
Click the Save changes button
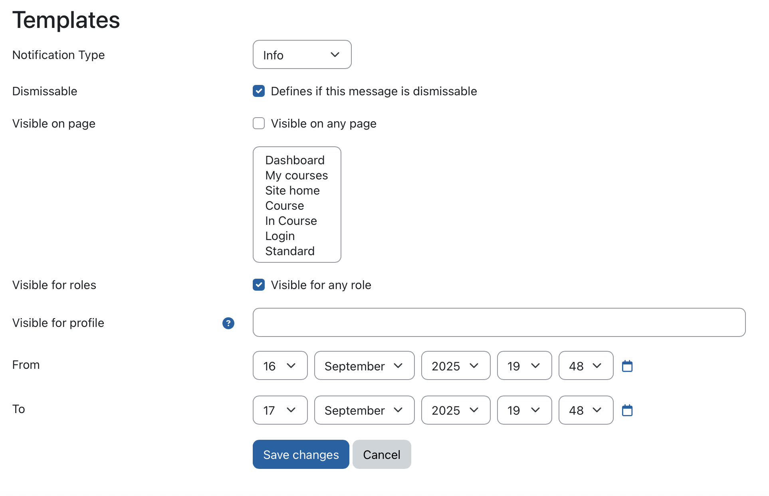pos(301,455)
